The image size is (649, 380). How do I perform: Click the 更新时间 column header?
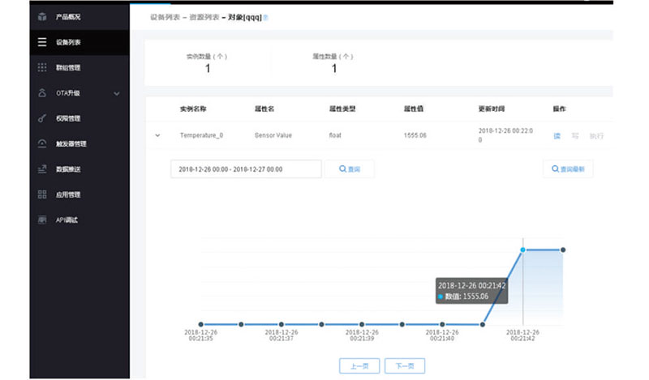coord(492,109)
